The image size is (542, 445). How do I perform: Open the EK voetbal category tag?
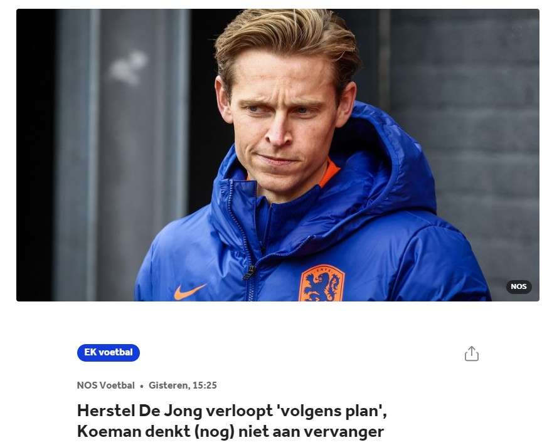(109, 352)
